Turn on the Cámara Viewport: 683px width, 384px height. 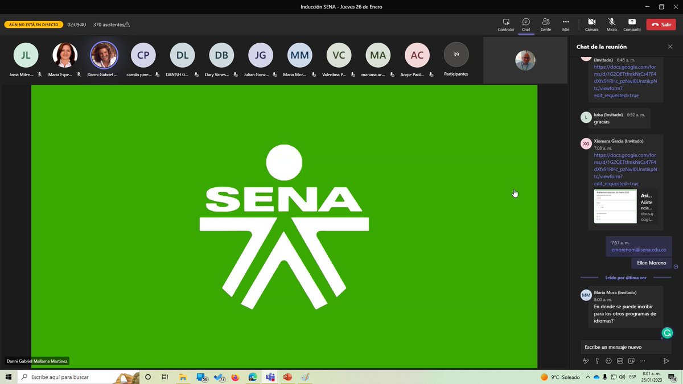pos(591,24)
